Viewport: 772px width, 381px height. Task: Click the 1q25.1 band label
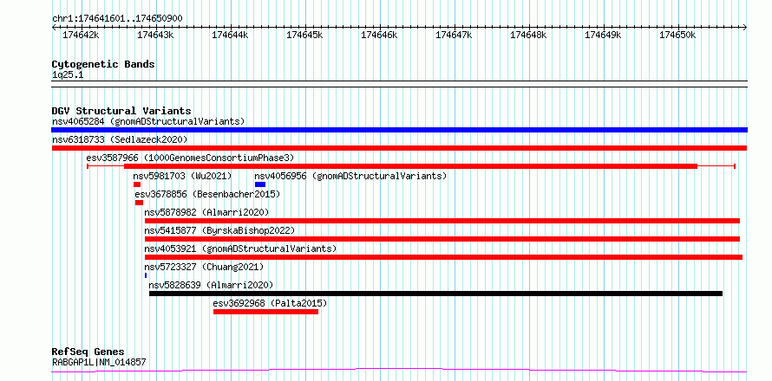click(68, 74)
